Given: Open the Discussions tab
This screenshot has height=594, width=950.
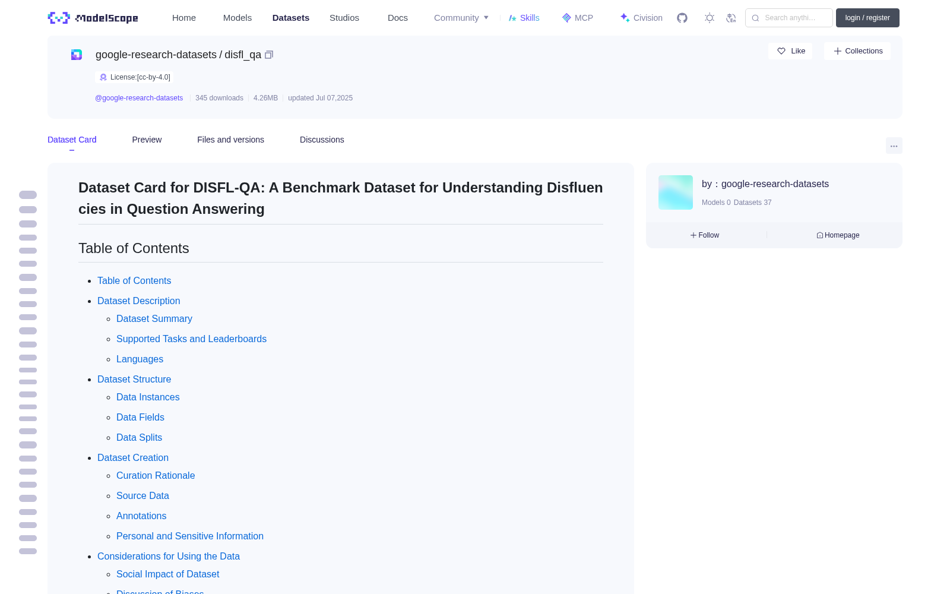Looking at the screenshot, I should pos(322,140).
